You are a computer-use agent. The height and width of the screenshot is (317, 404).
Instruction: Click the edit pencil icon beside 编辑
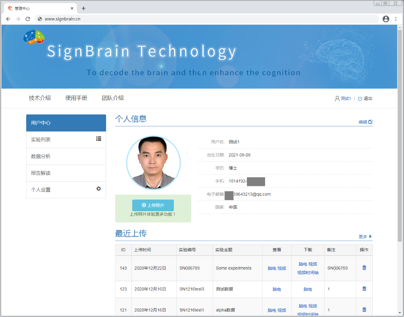point(370,122)
